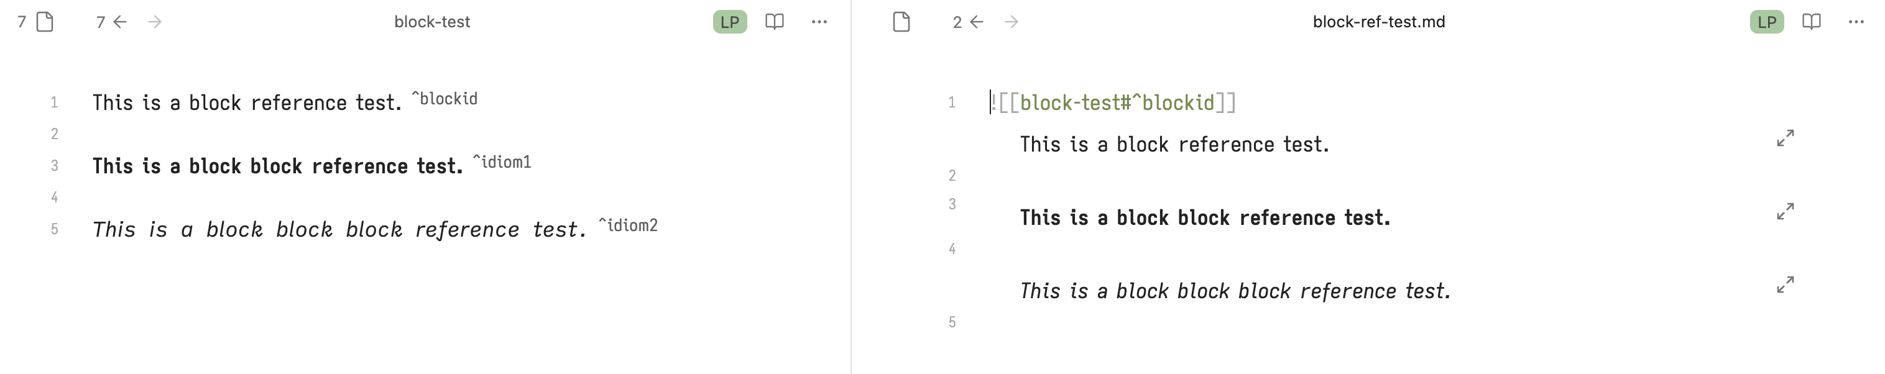Open more options menu for block-ref-test.md
1885x374 pixels.
tap(1856, 22)
